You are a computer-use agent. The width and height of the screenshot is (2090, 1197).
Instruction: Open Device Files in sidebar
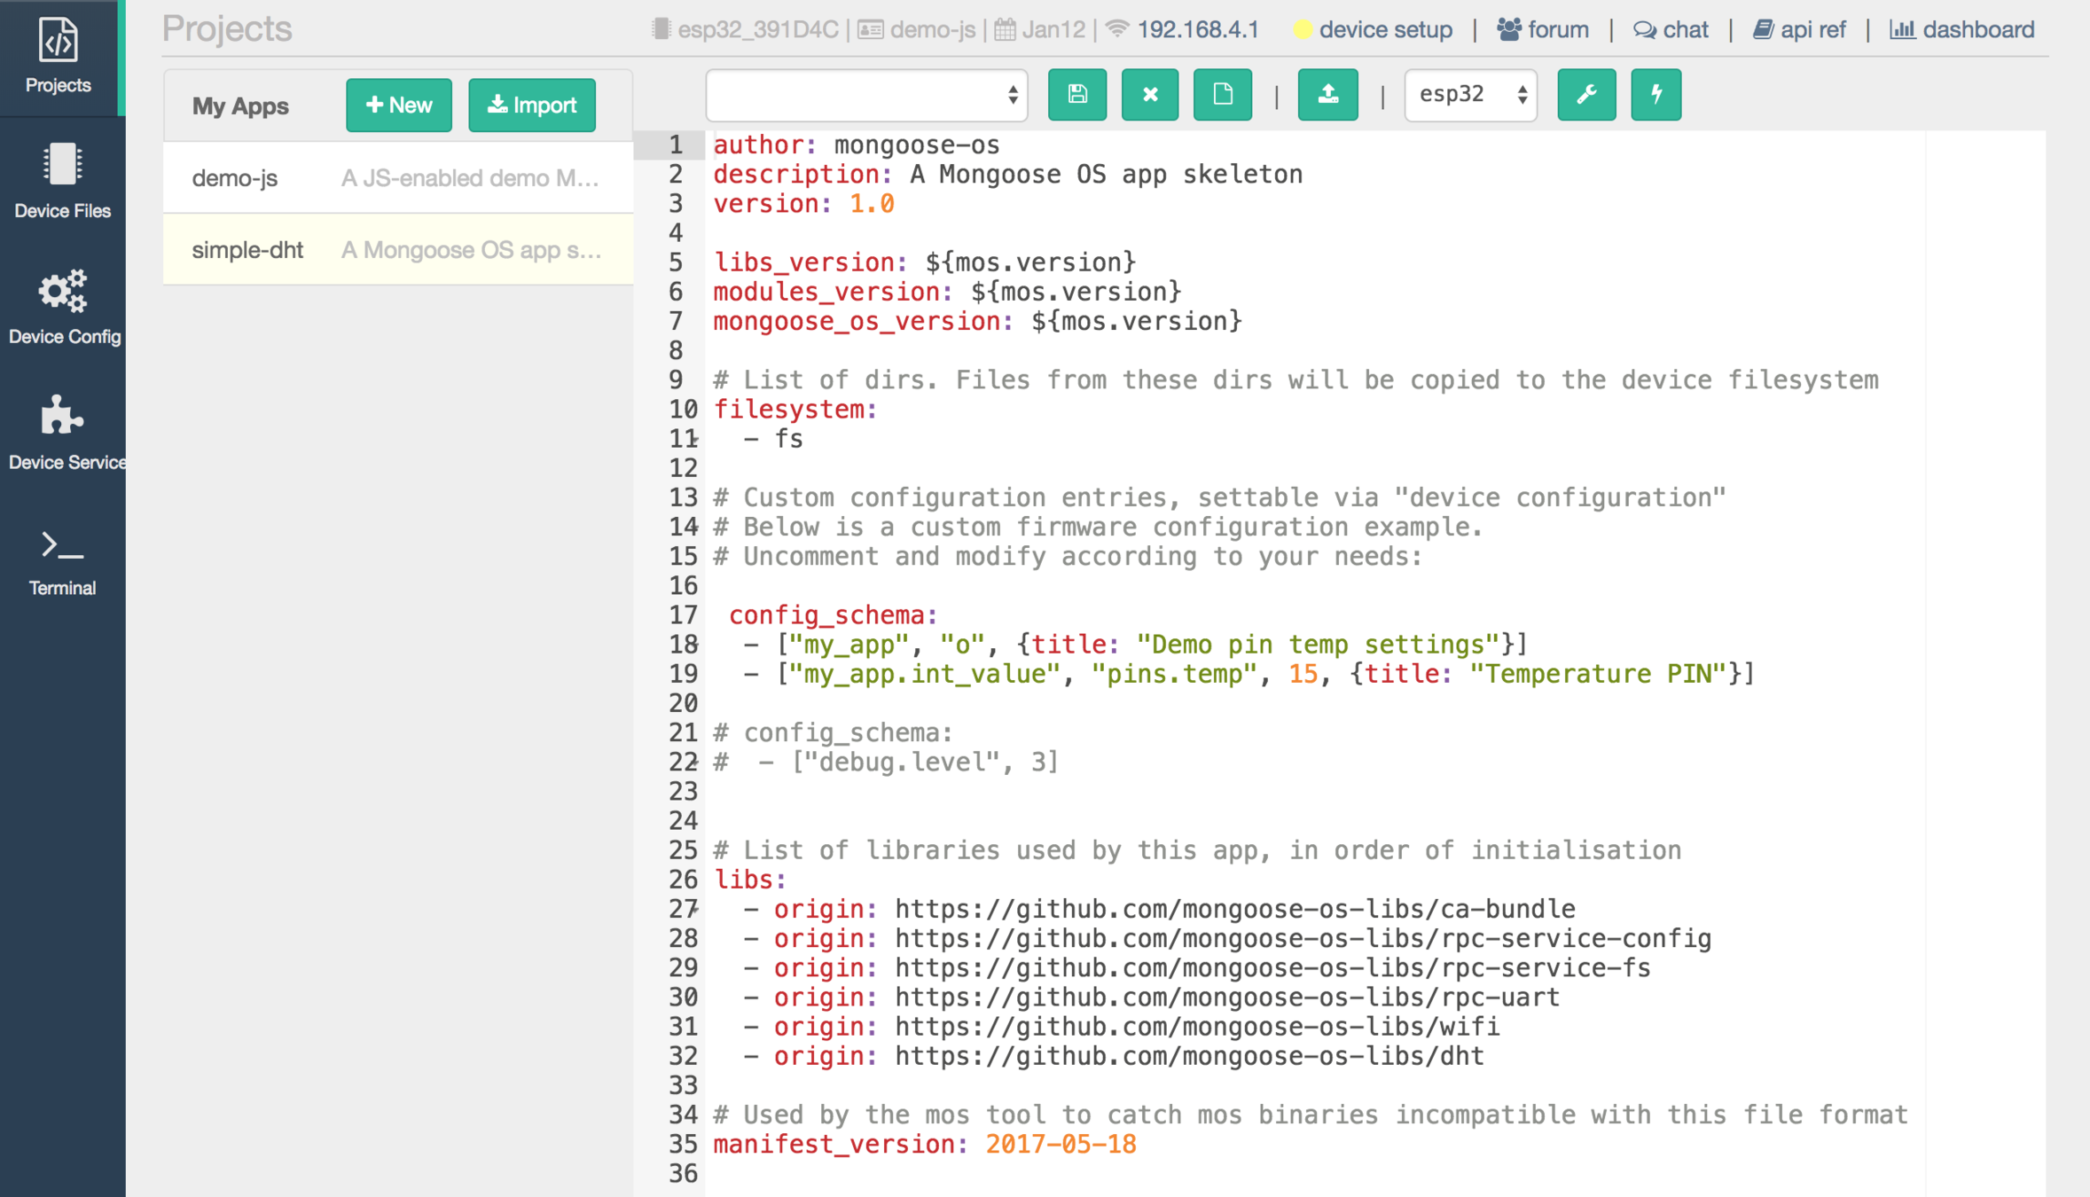62,182
